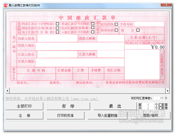Click the 汇款附言 remark text area
Screen dimensions: 175x134
coord(142,64)
